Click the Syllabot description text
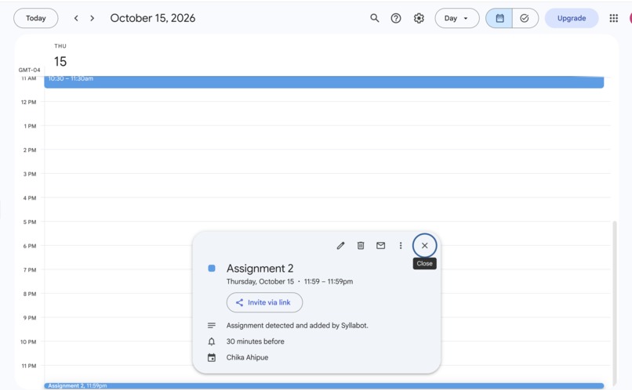 pos(297,326)
